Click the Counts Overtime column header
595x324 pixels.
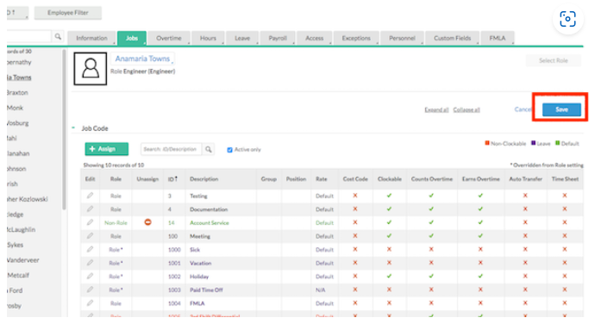pyautogui.click(x=432, y=178)
